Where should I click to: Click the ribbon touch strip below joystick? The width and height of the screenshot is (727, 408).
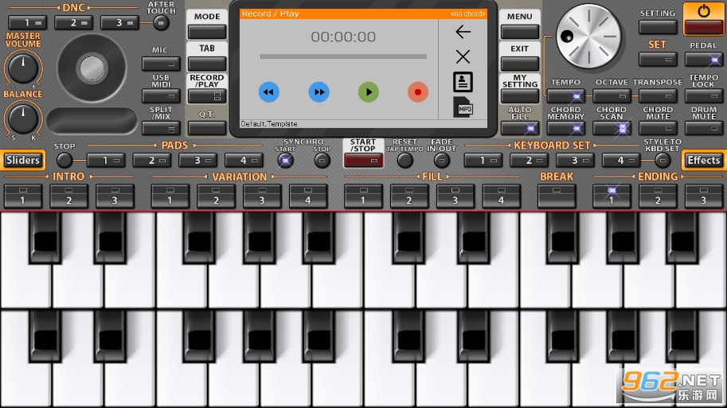coord(92,121)
